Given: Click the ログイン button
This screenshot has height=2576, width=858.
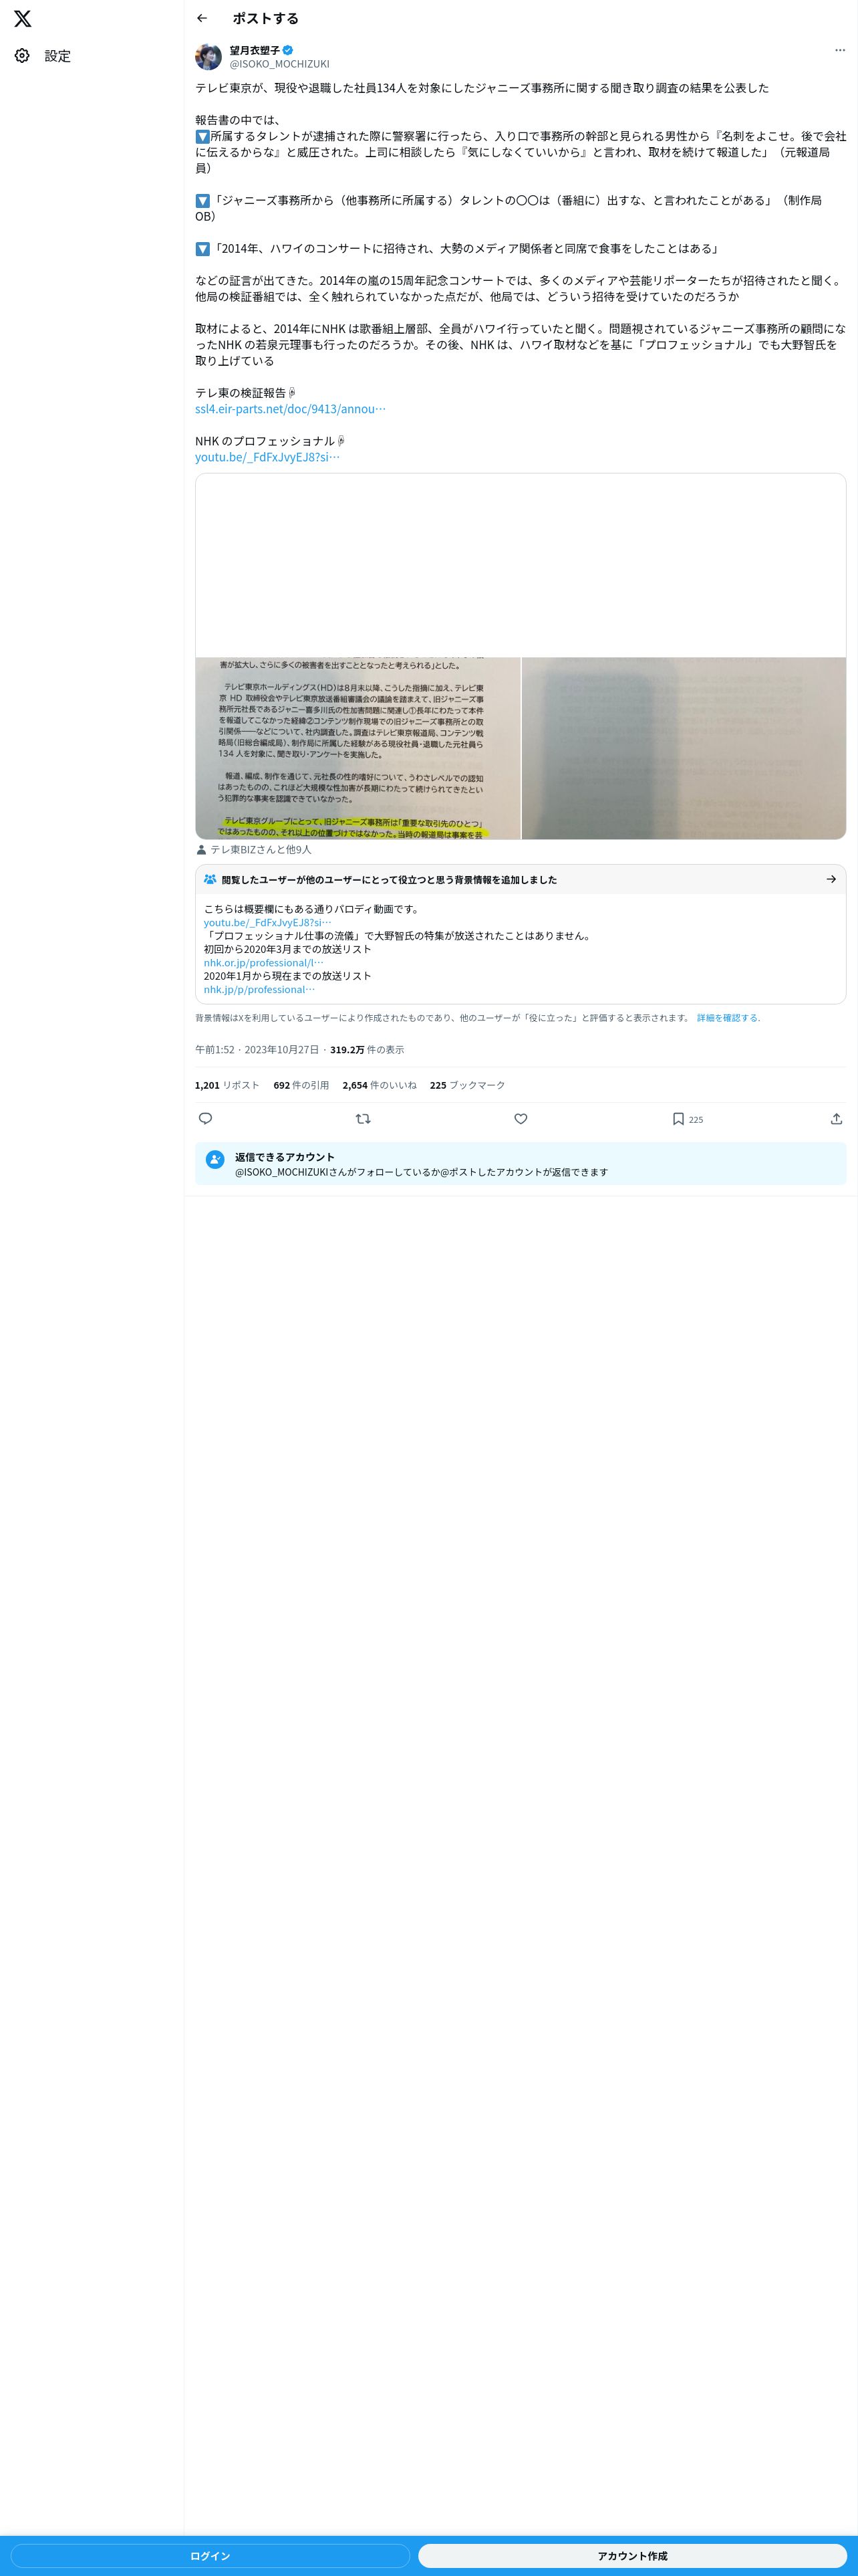Looking at the screenshot, I should tap(210, 2555).
